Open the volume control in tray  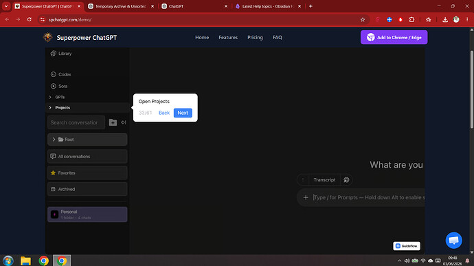coord(407,261)
